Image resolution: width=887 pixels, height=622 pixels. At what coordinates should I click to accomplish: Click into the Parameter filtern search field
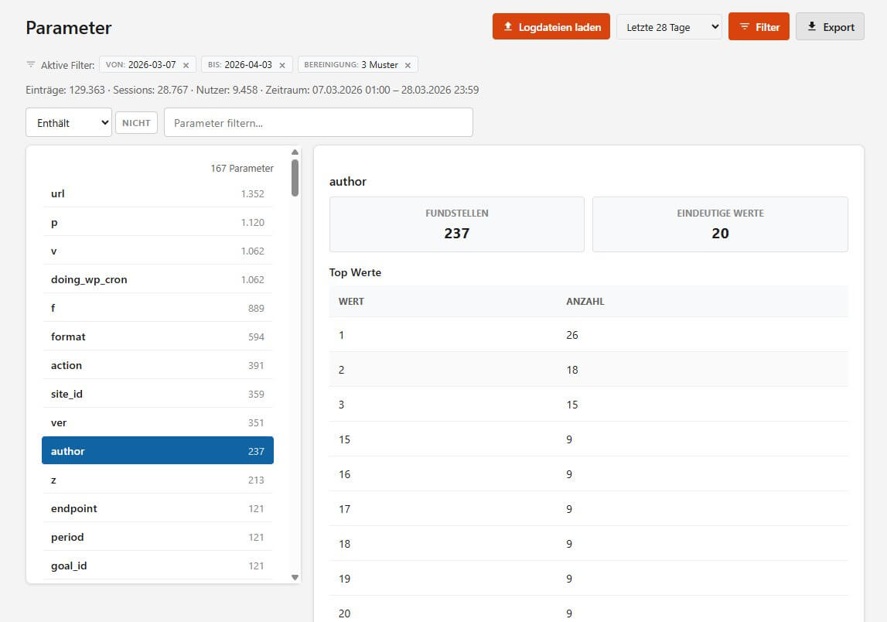click(318, 123)
